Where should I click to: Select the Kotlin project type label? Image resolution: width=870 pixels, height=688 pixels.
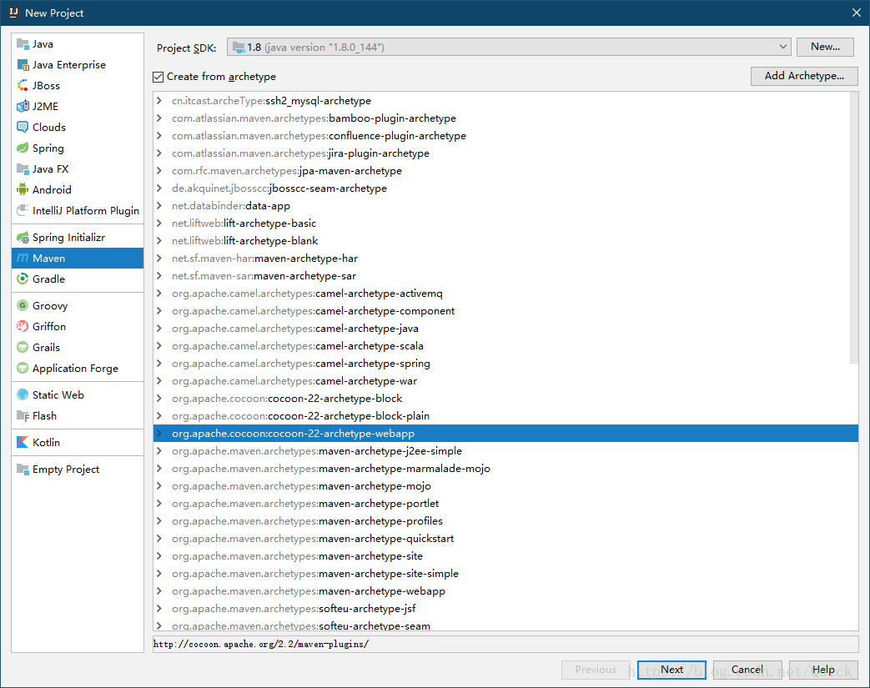(x=46, y=442)
